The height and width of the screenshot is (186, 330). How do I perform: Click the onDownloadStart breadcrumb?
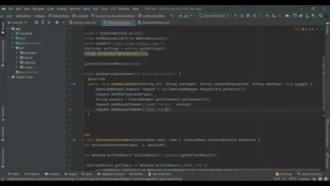coord(152,16)
